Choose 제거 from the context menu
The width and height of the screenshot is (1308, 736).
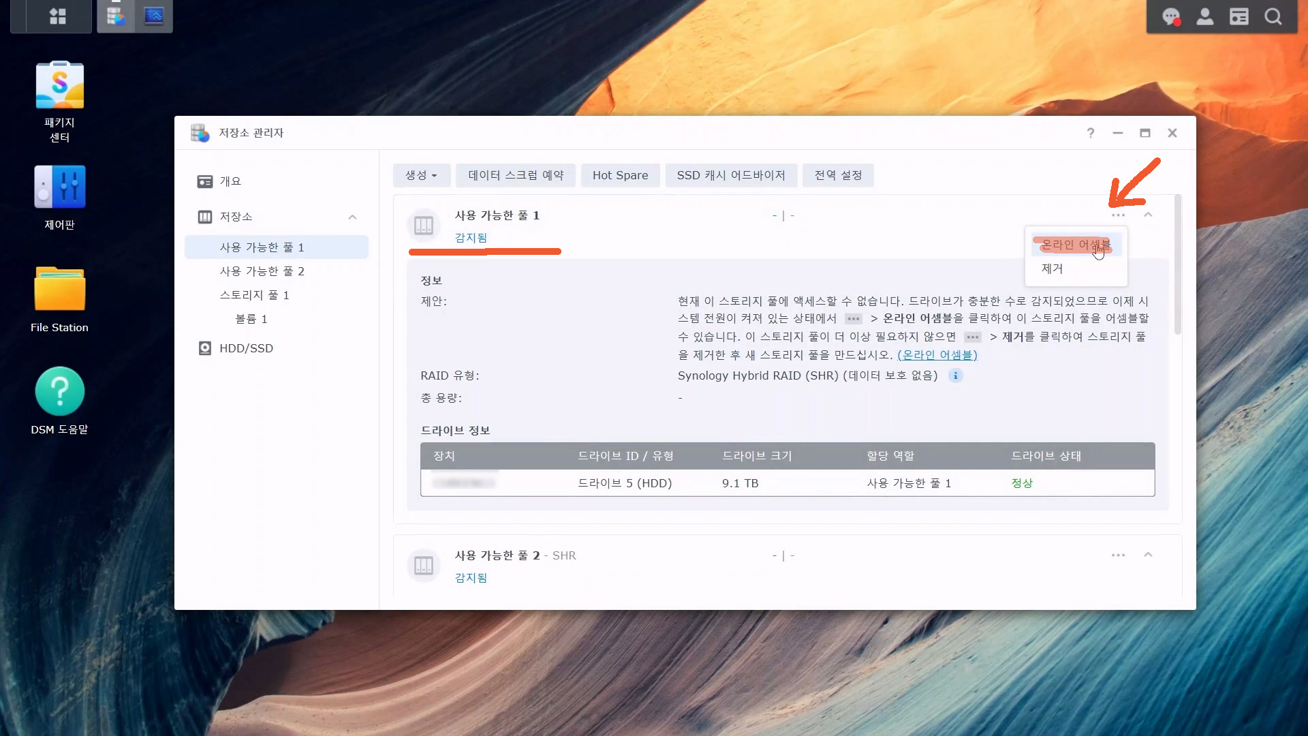pyautogui.click(x=1053, y=269)
